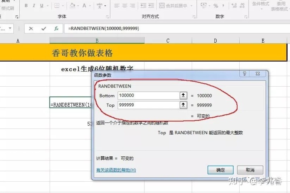Open the fill color dropdown arrow
Viewport: 290px width, 193px height.
78,6
